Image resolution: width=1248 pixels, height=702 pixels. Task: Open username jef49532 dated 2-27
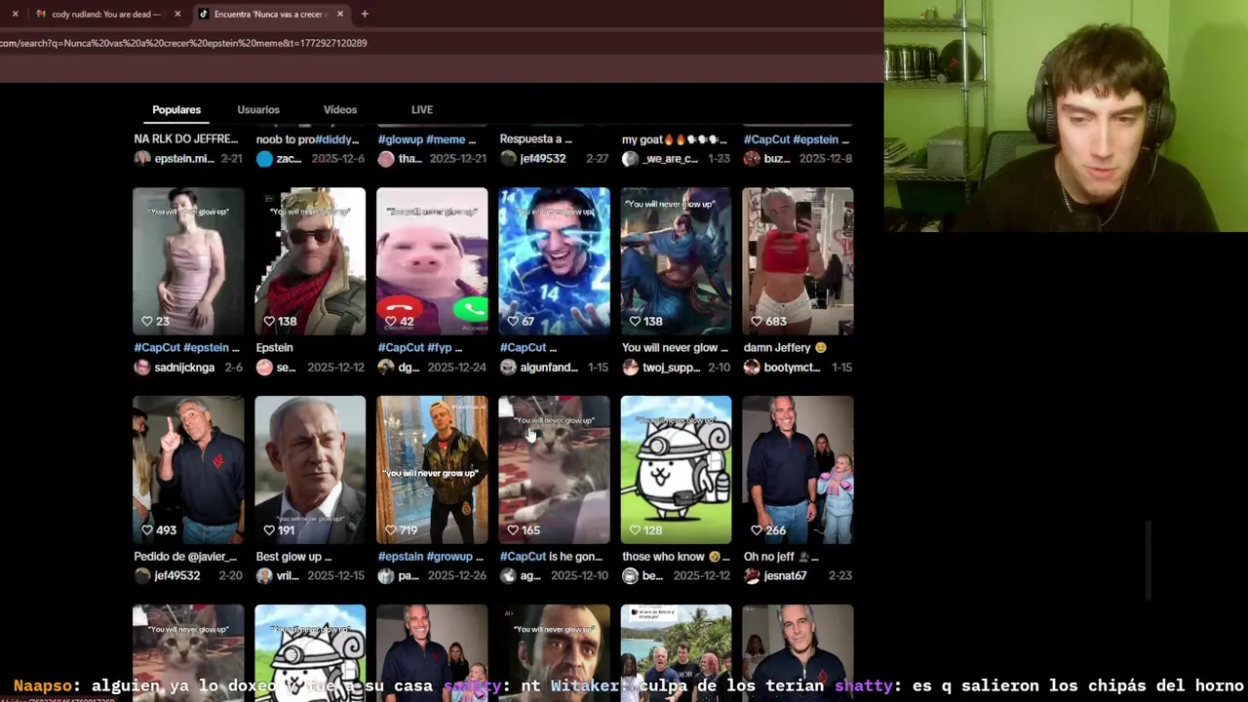[543, 159]
